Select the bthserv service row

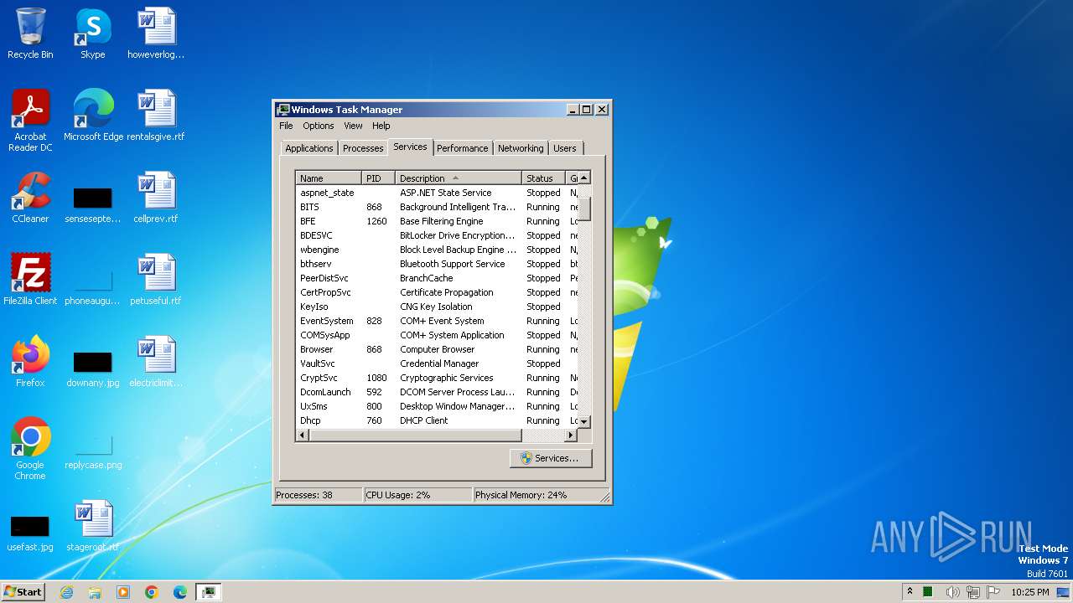point(437,264)
